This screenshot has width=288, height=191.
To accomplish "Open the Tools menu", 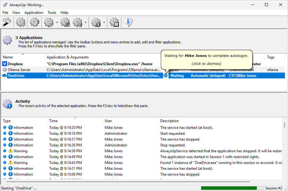I will (x=52, y=13).
